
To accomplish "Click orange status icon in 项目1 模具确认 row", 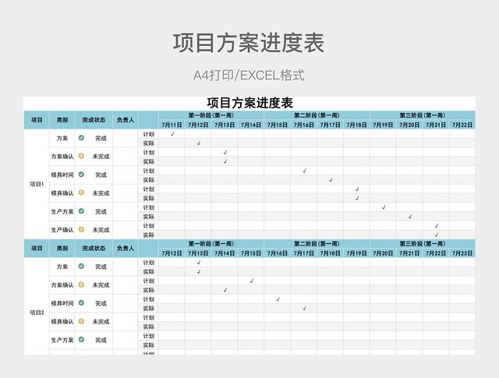I will [81, 193].
